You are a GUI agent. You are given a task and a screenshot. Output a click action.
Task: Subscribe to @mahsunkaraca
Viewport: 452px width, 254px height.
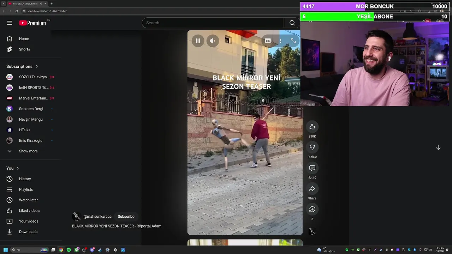pos(126,217)
